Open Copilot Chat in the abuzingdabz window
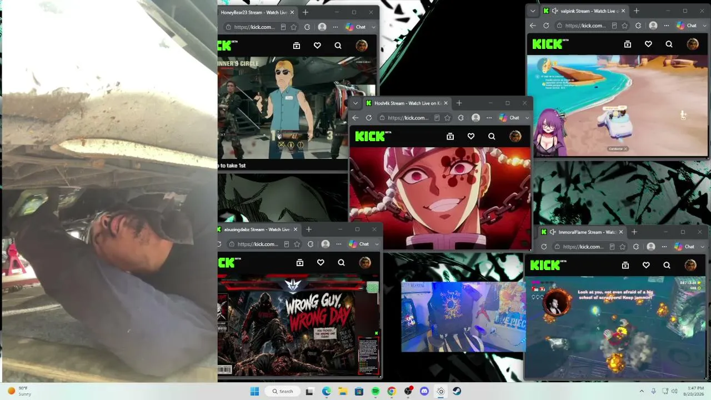The width and height of the screenshot is (711, 400). 359,244
